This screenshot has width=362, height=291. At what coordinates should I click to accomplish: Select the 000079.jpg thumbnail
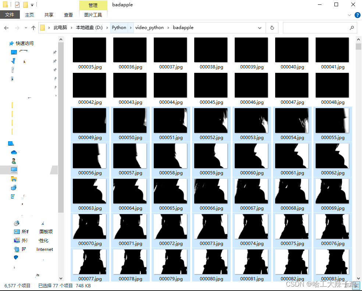pos(170,262)
